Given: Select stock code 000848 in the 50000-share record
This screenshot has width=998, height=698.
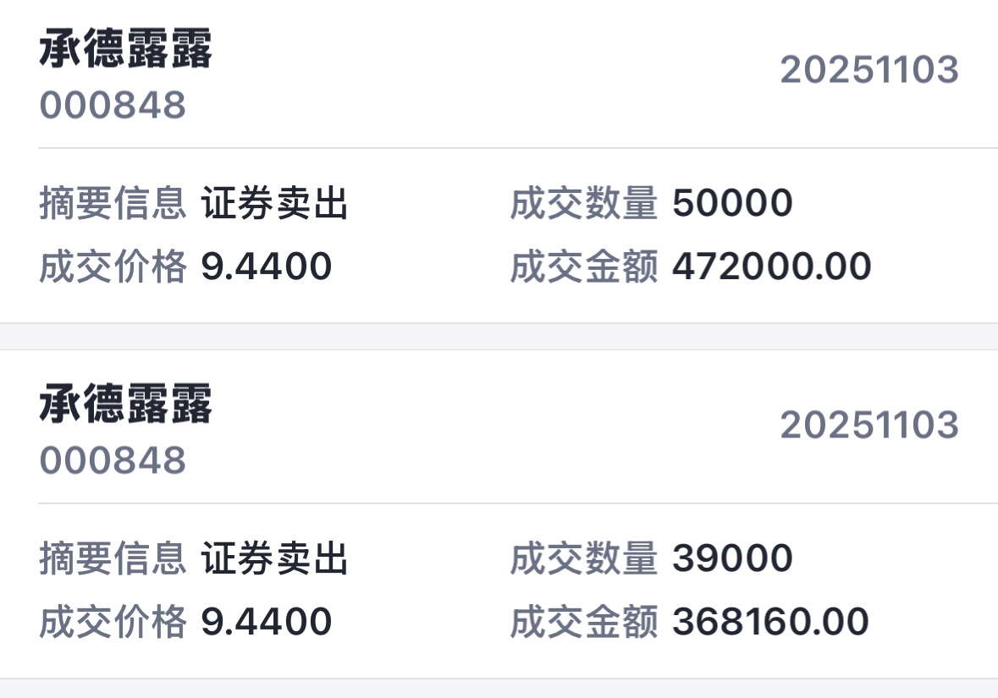Looking at the screenshot, I should tap(113, 106).
